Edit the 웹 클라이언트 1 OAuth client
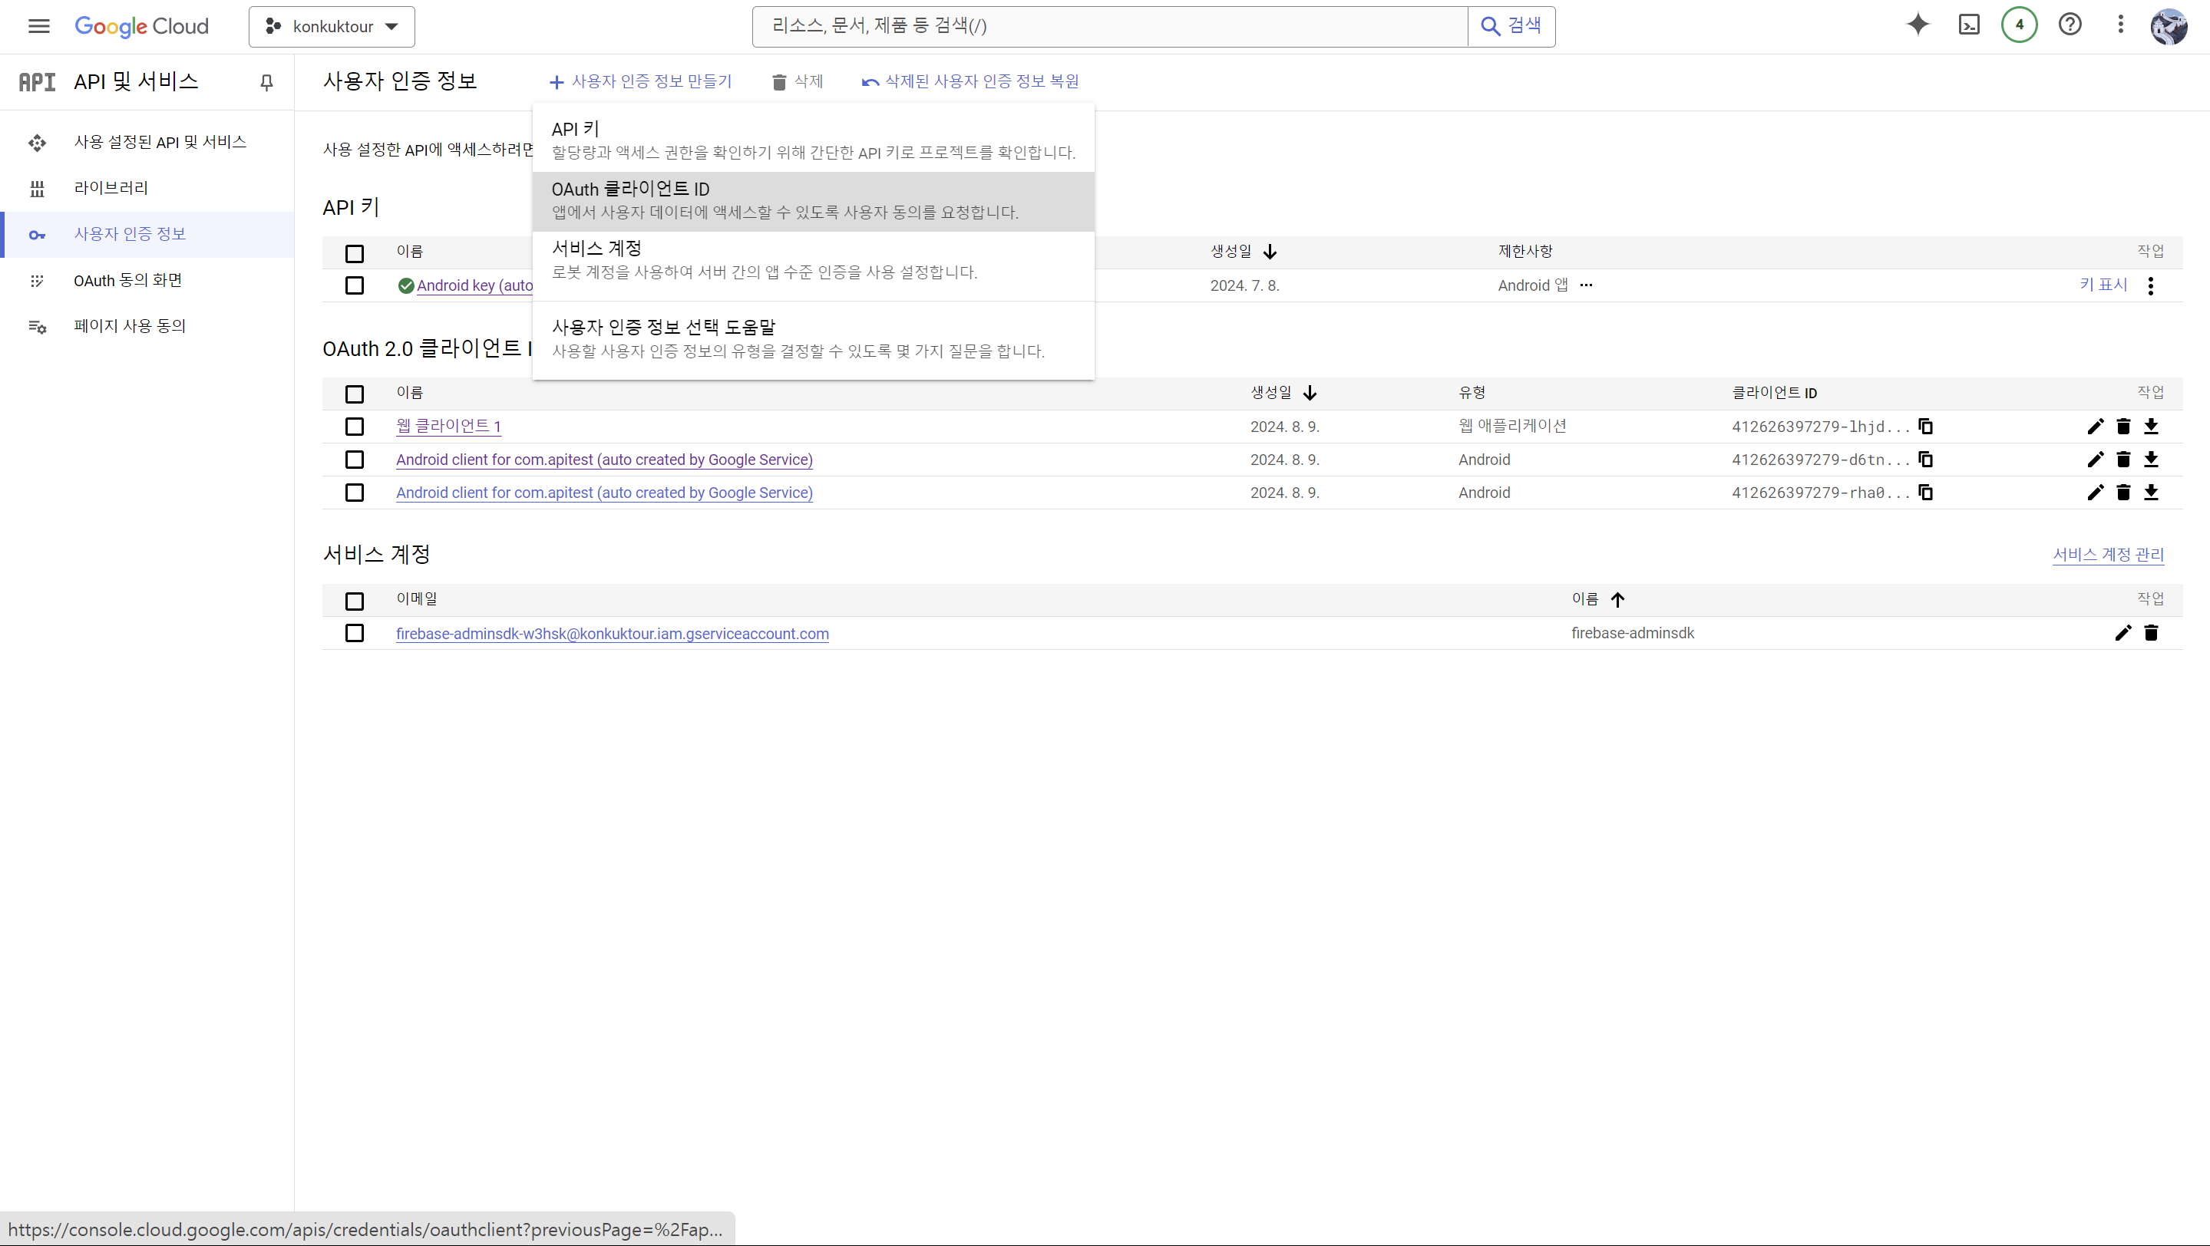2210x1246 pixels. coord(2095,426)
